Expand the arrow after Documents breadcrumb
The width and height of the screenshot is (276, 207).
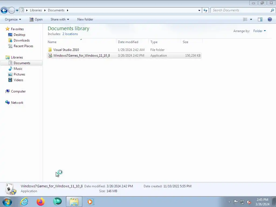click(x=67, y=10)
